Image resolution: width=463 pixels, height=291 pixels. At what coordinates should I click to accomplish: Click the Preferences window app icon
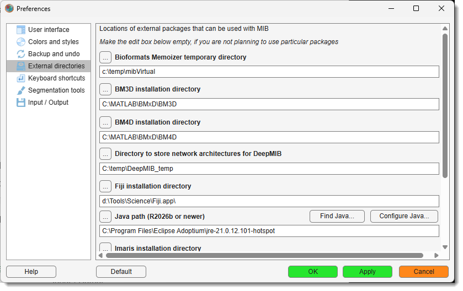[9, 9]
